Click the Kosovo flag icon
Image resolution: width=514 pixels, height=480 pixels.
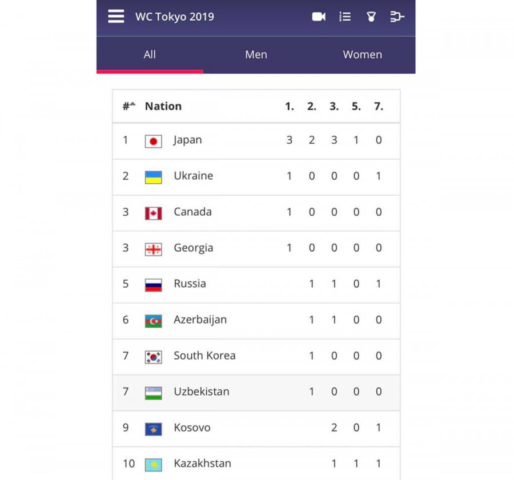[154, 429]
